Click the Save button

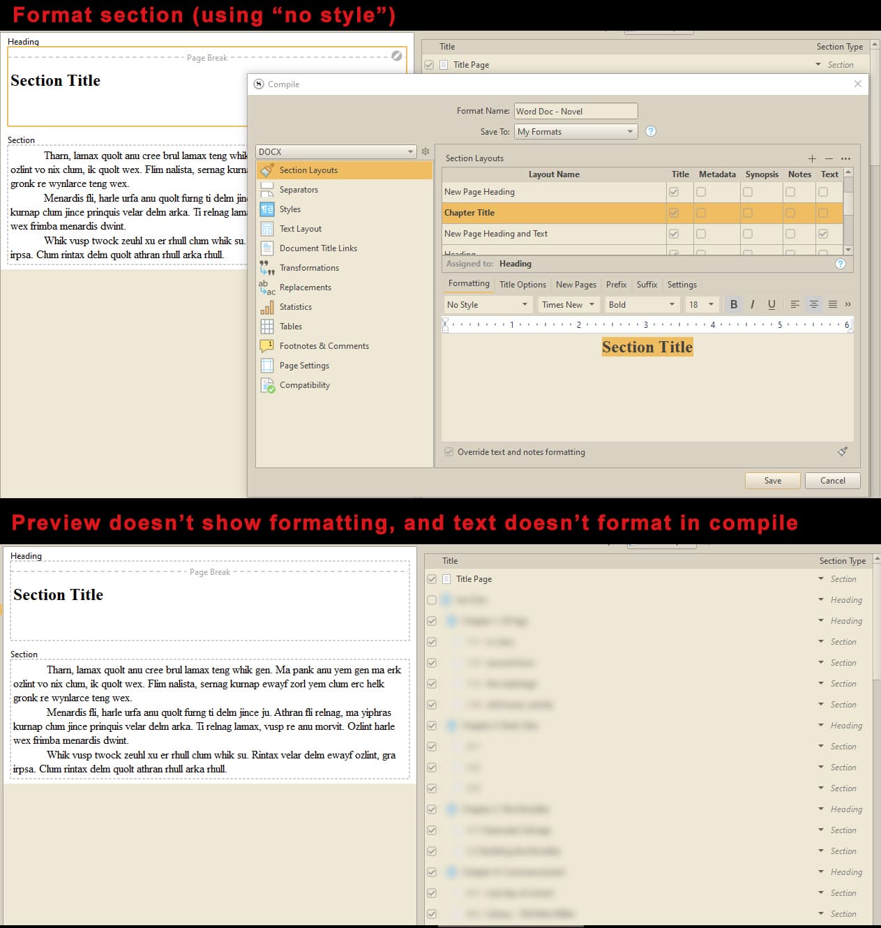772,481
